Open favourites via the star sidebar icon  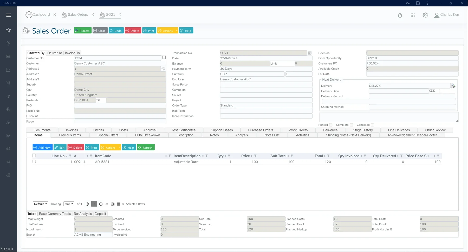click(x=8, y=30)
